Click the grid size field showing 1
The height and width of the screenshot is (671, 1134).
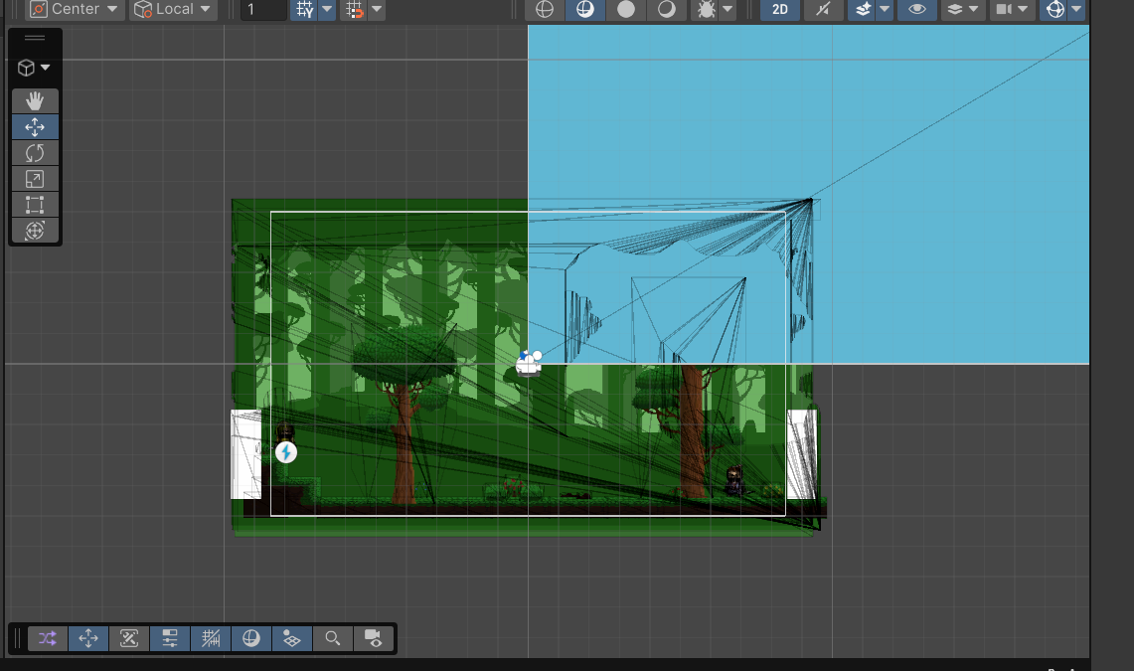pyautogui.click(x=263, y=9)
